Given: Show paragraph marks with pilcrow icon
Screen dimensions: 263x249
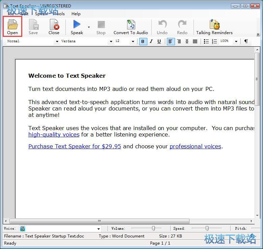Looking at the screenshot, I should tap(246, 41).
